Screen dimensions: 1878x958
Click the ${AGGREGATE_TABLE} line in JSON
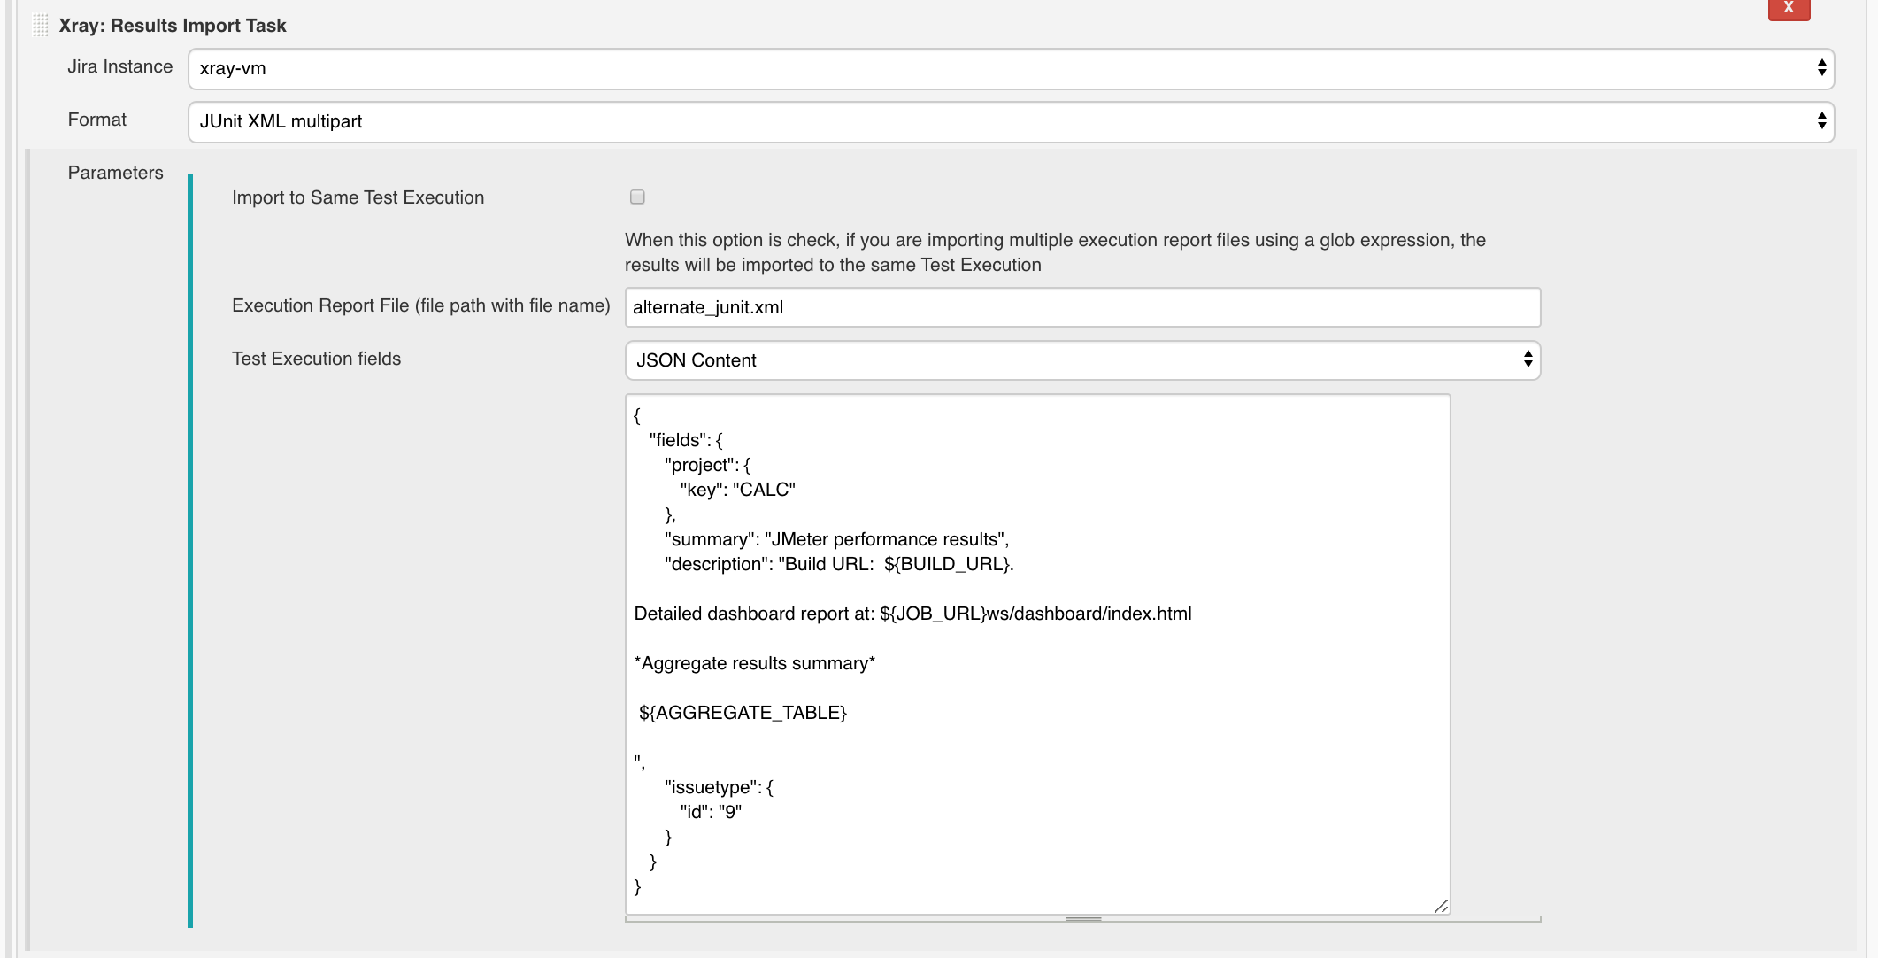coord(743,713)
